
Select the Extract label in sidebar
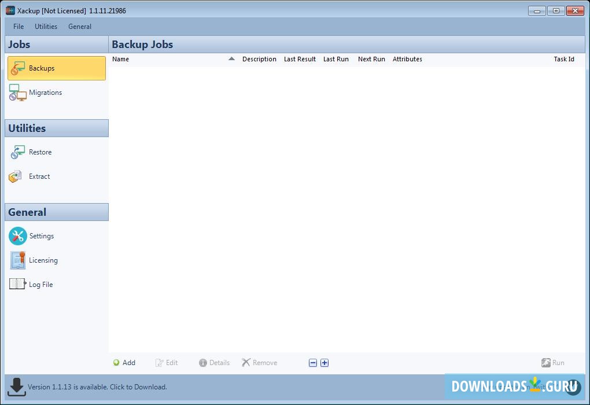point(39,176)
